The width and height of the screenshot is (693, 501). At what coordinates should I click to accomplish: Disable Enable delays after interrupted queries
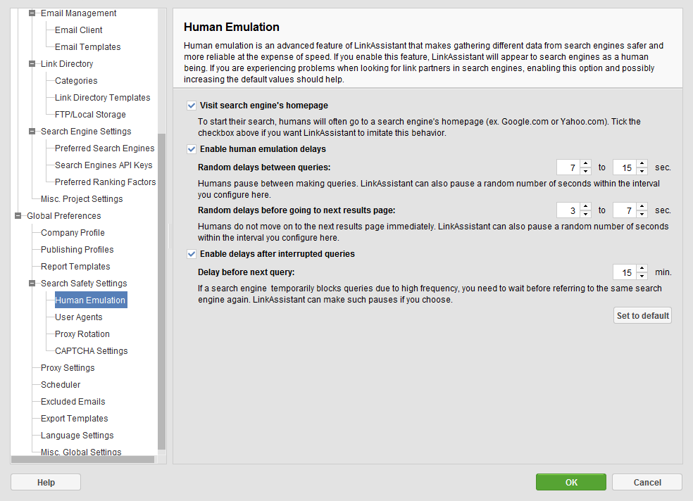pos(192,254)
